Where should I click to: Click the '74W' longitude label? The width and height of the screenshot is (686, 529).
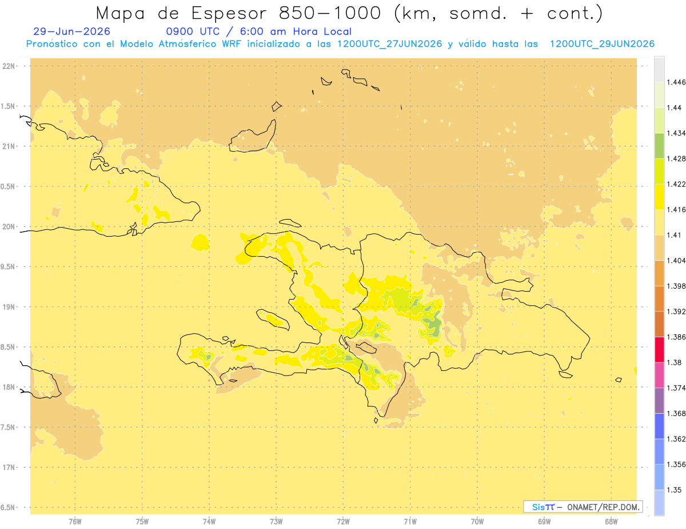[209, 522]
